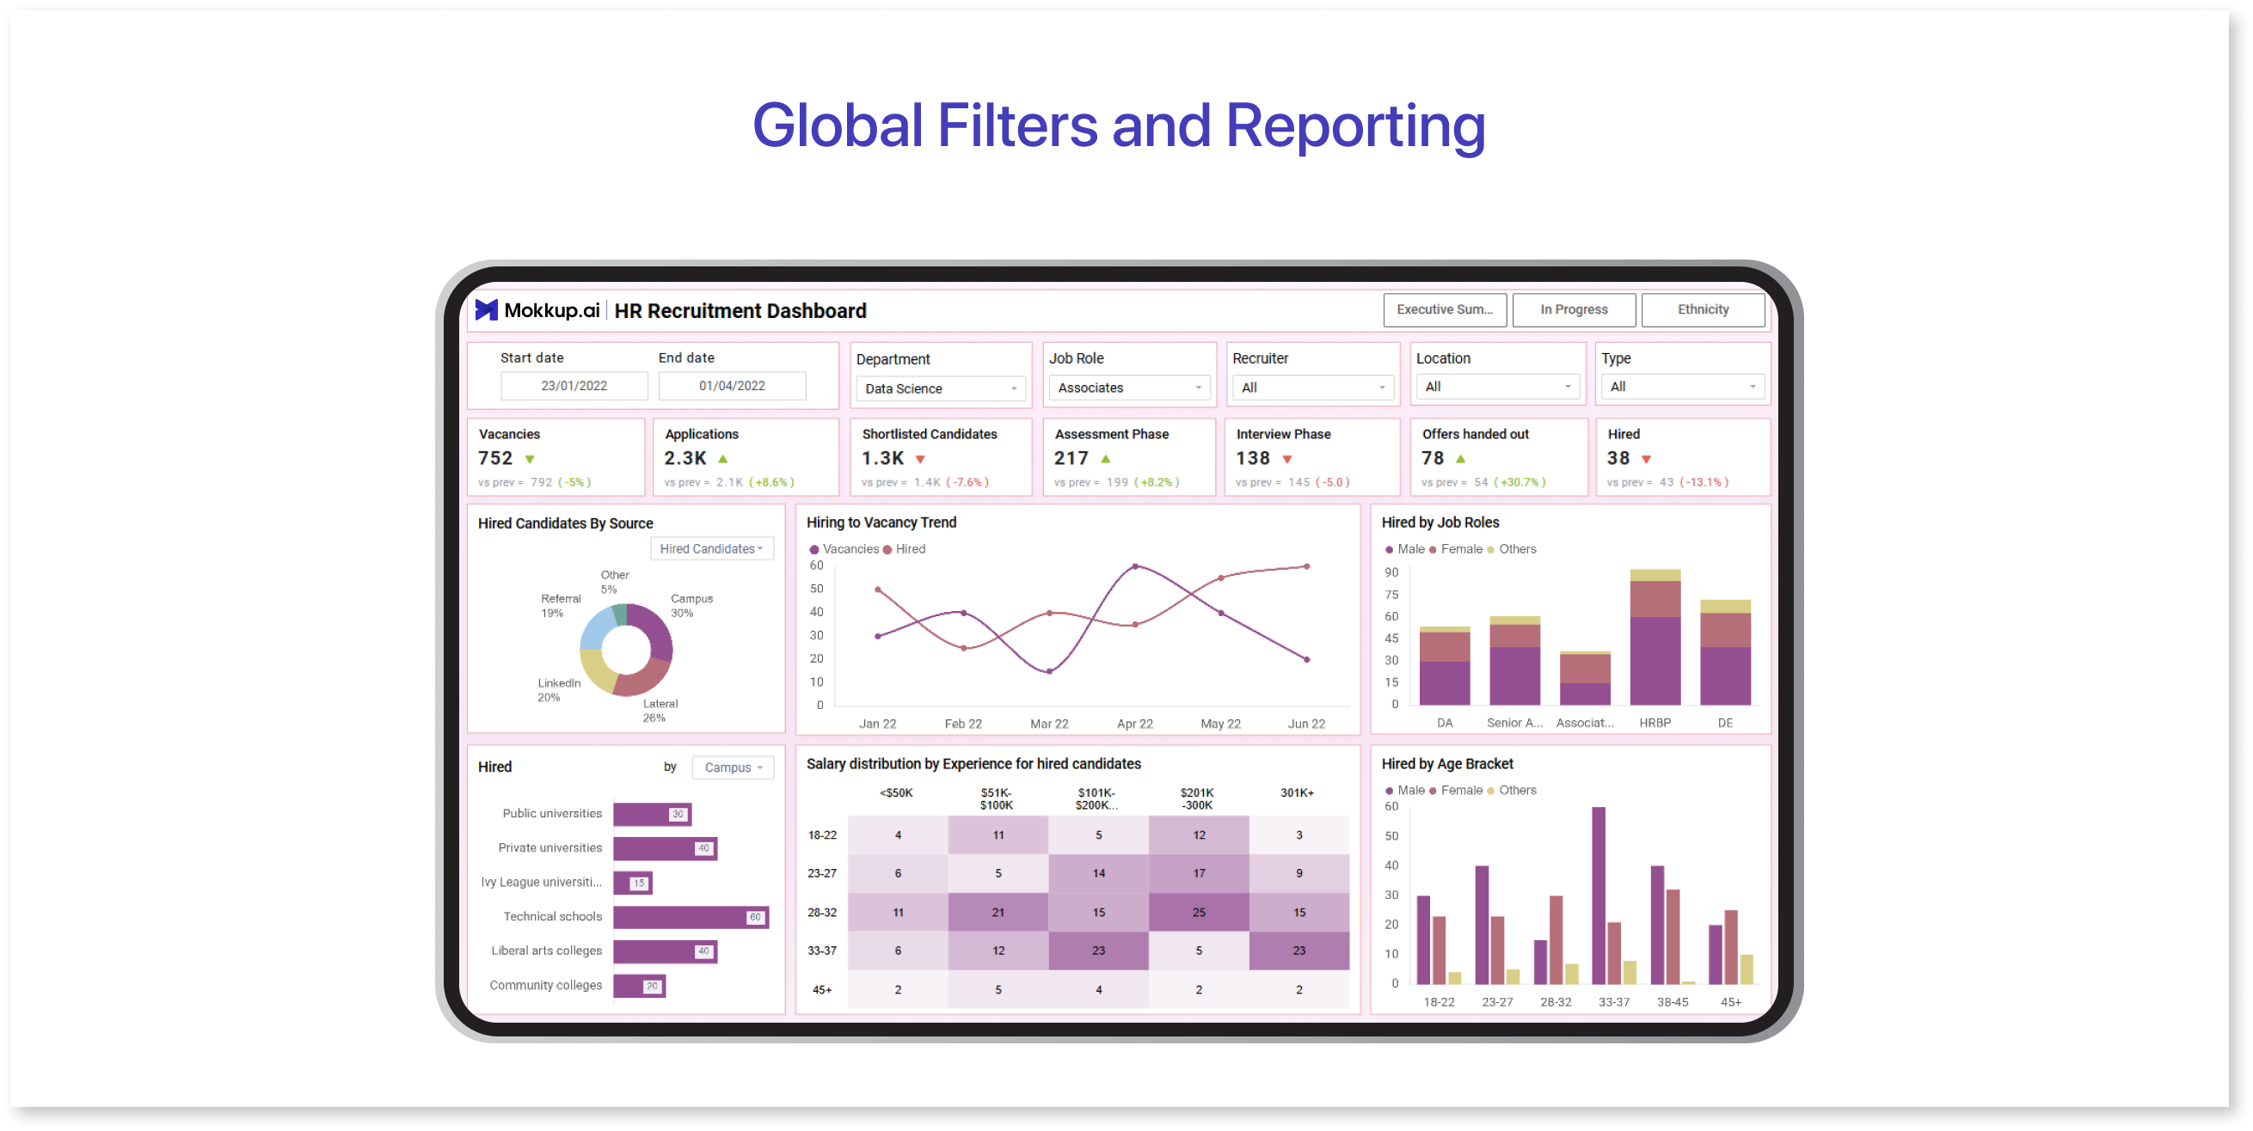The width and height of the screenshot is (2253, 1131).
Task: Click the Offers handed out up arrow
Action: click(x=1461, y=458)
